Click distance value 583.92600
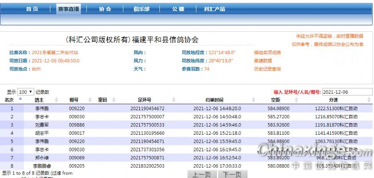Viewport: 374px width, 178px height. pyautogui.click(x=278, y=125)
